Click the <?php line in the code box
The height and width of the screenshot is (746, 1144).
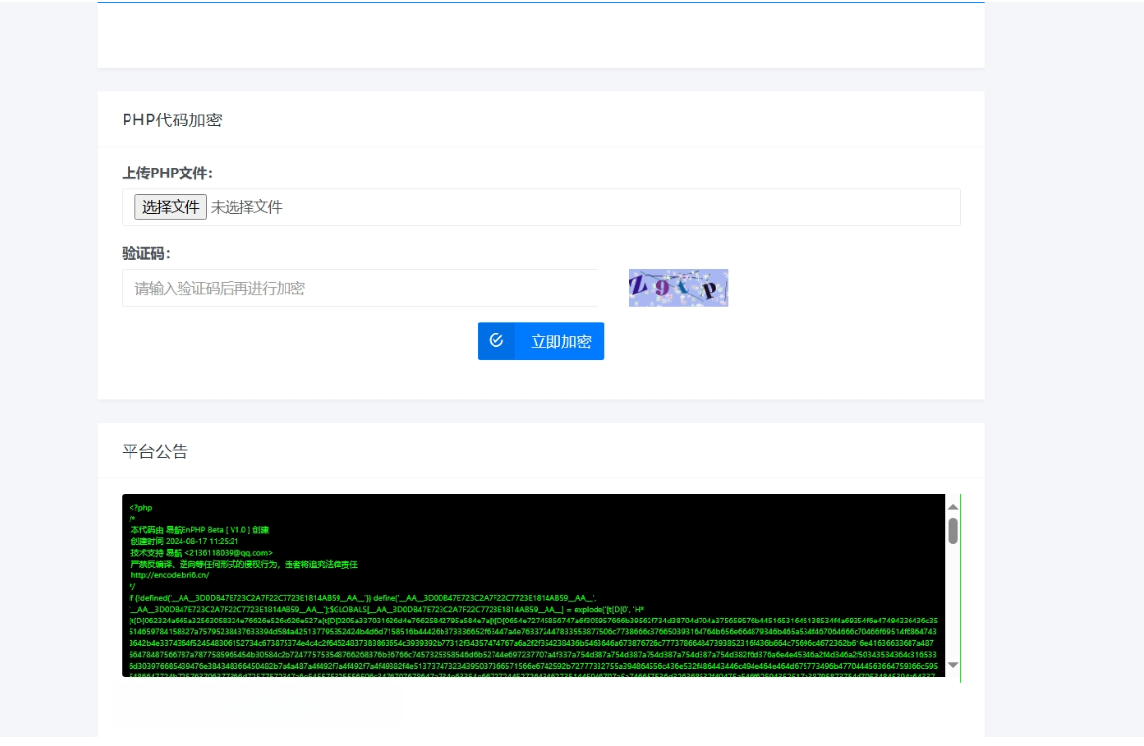click(x=141, y=508)
